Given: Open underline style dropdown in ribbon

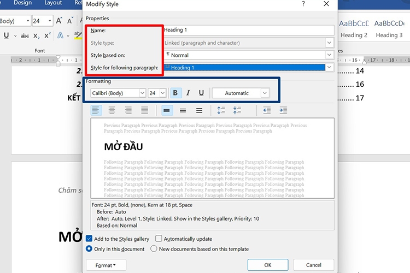Looking at the screenshot, I should click(15, 36).
